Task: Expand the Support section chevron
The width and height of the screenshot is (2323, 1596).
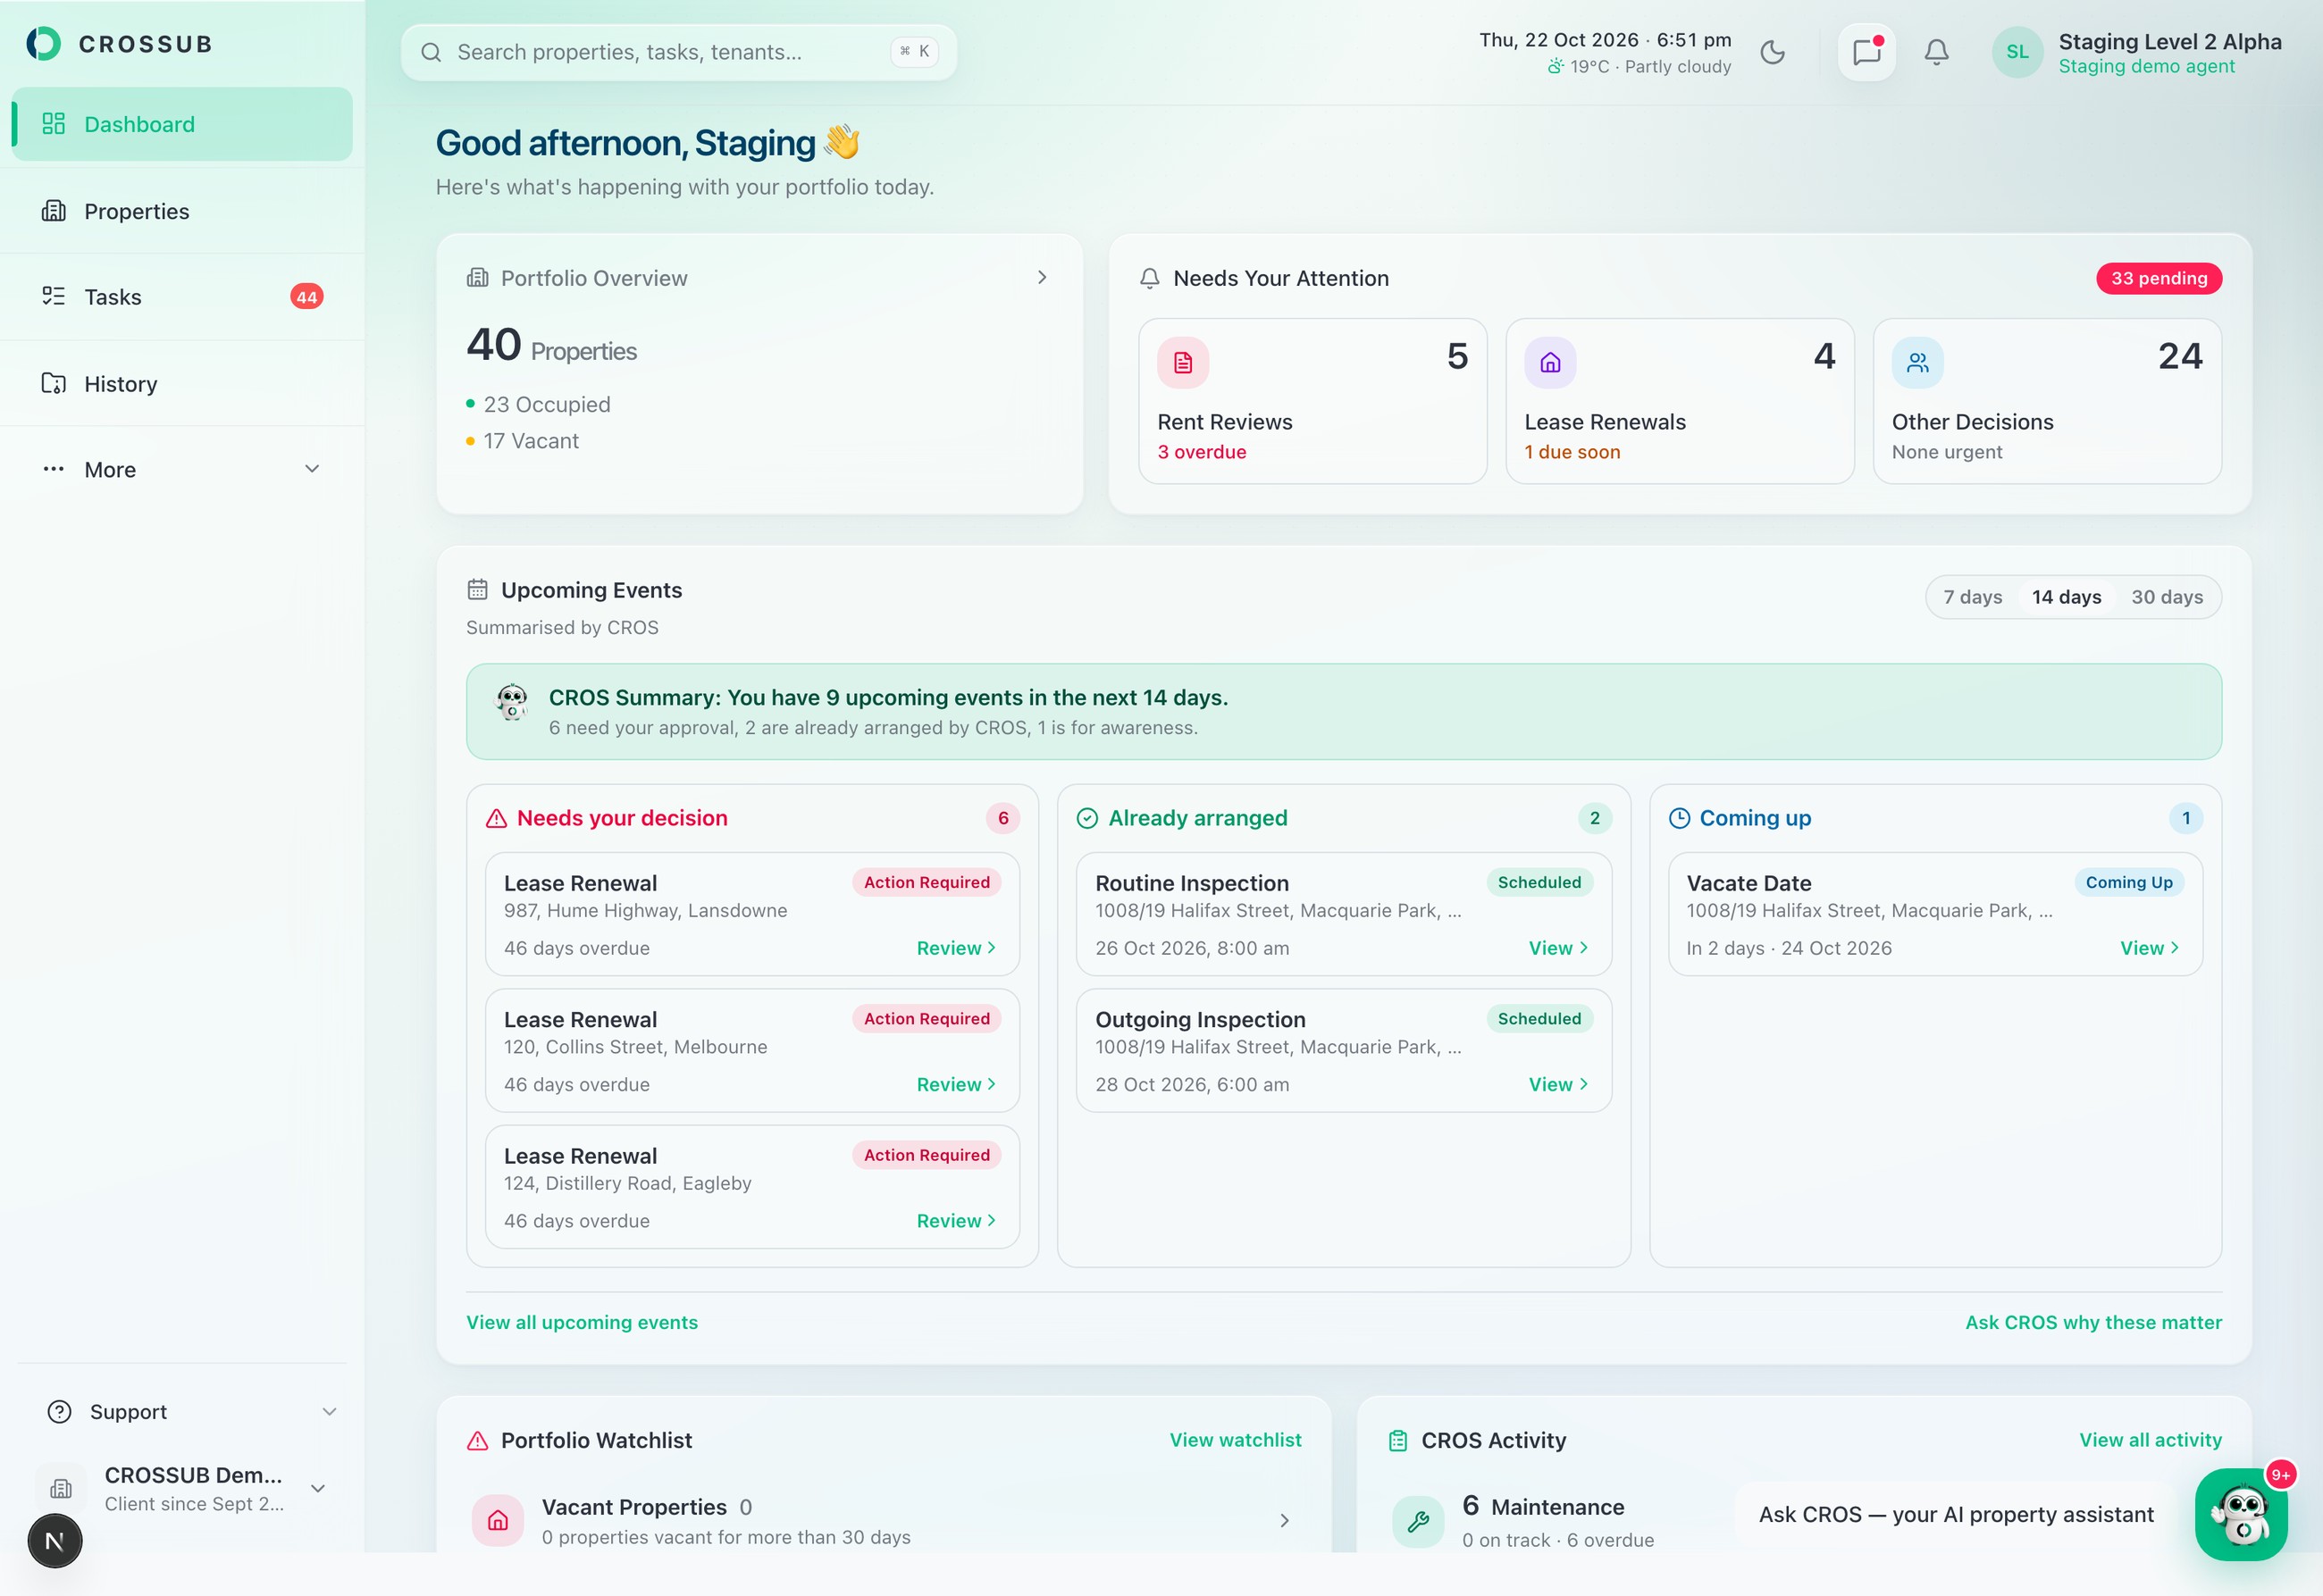Action: click(x=329, y=1411)
